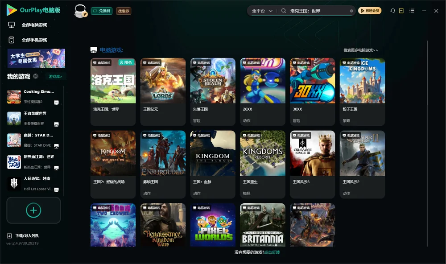Click the phone icon beside 全部手机游戏
446x264 pixels.
12,40
